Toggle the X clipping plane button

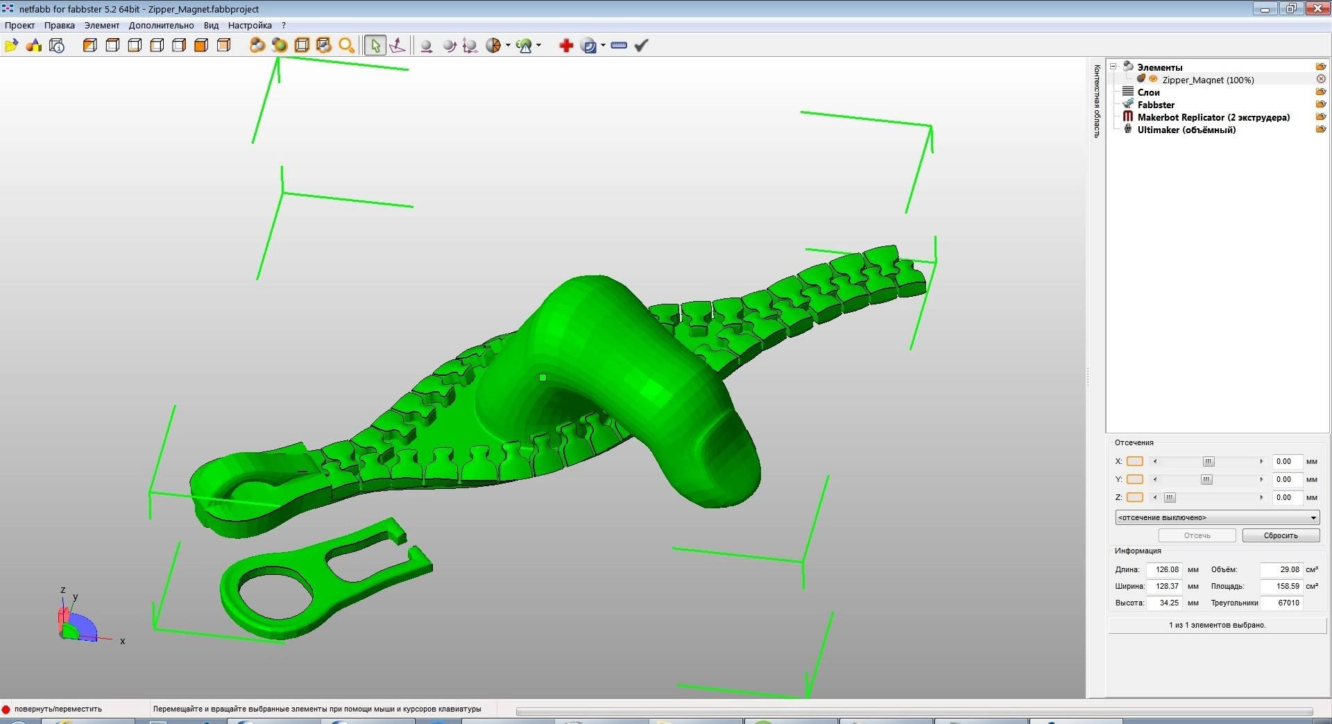point(1135,461)
